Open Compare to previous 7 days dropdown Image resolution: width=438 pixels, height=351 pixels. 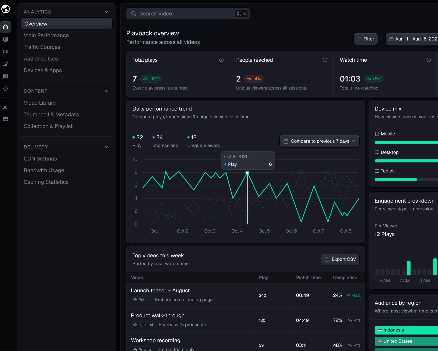(320, 141)
